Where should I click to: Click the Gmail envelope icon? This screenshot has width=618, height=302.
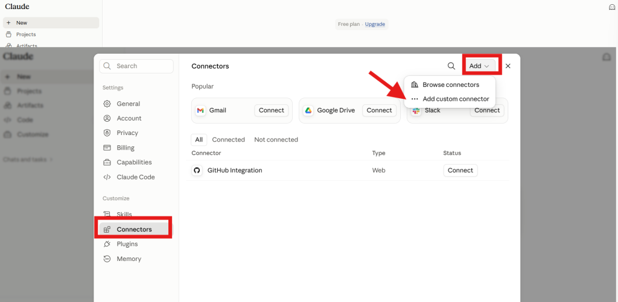click(200, 110)
